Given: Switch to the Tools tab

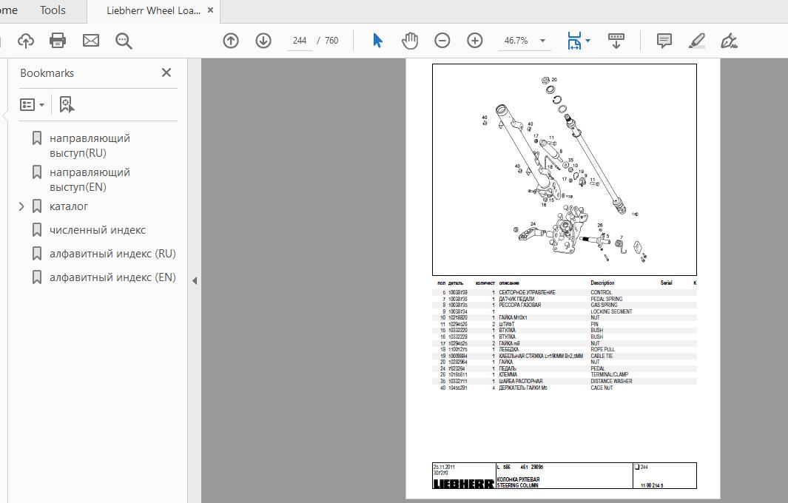Looking at the screenshot, I should point(53,10).
